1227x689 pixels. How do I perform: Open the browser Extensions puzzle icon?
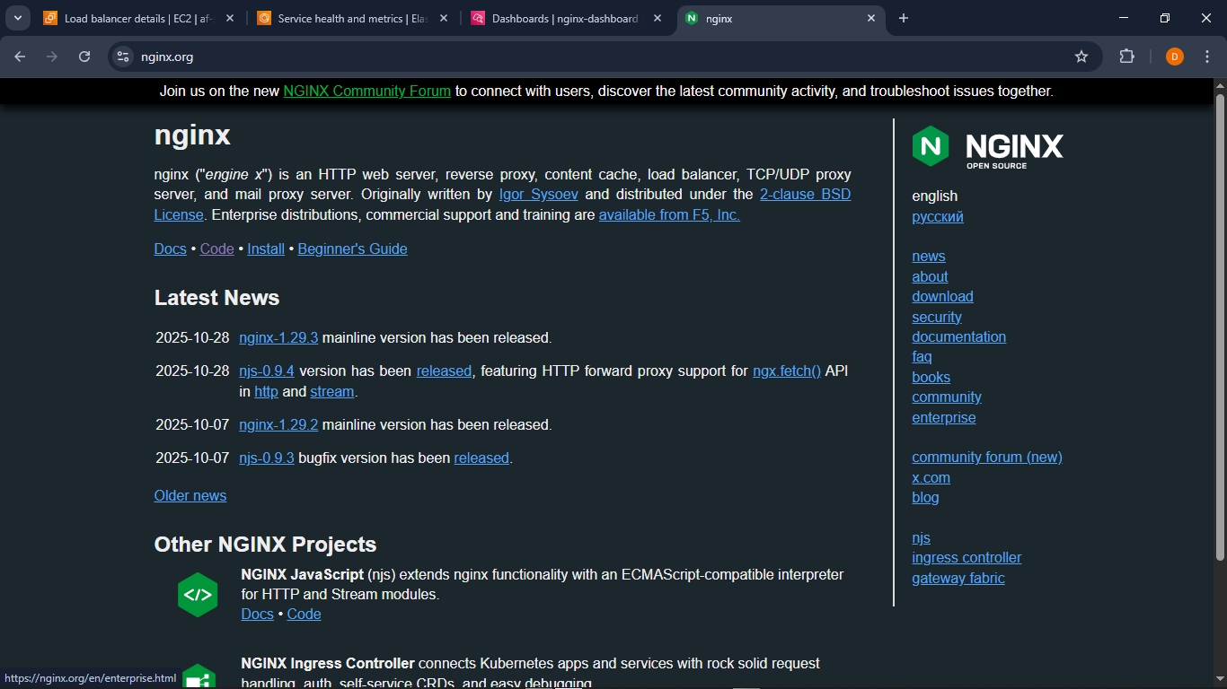pyautogui.click(x=1126, y=56)
